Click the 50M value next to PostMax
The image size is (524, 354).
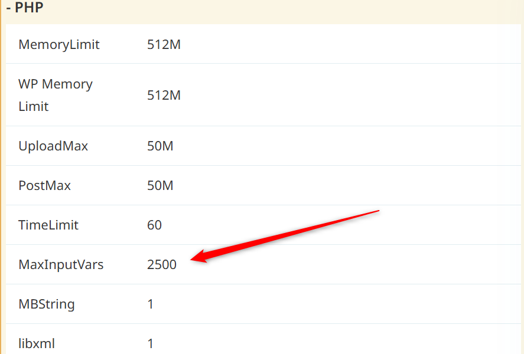(x=160, y=185)
